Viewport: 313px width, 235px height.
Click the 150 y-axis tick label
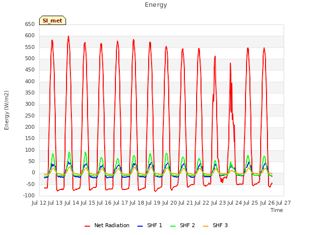[30, 139]
